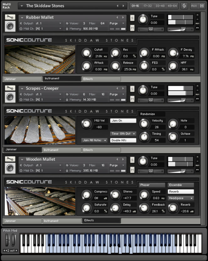Click the Randomize label in the jammer
This screenshot has width=208, height=261.
tap(148, 114)
